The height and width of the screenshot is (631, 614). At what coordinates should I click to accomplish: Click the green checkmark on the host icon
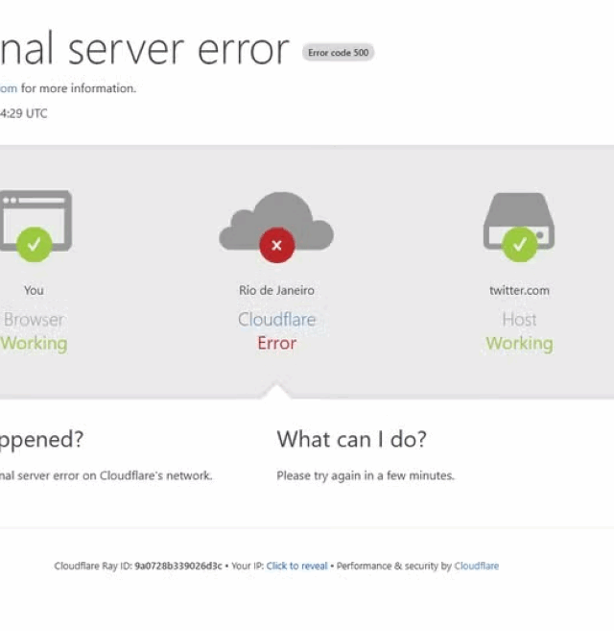pyautogui.click(x=519, y=244)
